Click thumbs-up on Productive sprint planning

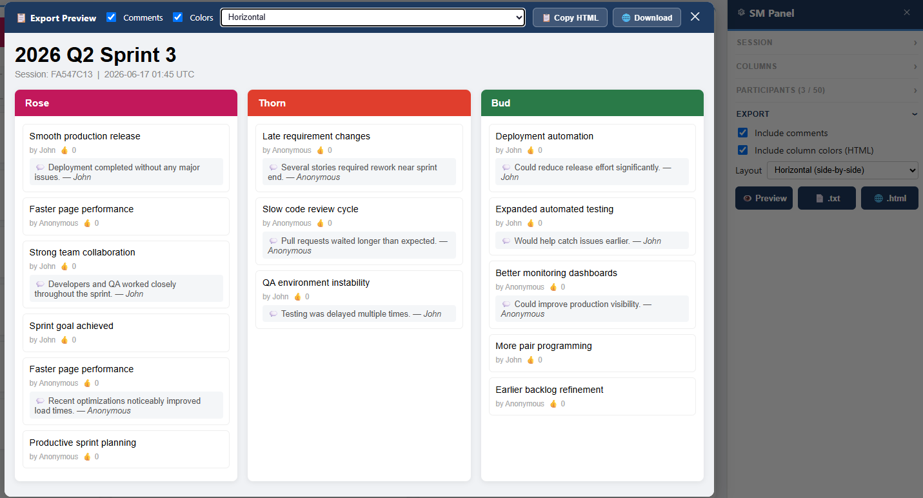tap(87, 457)
